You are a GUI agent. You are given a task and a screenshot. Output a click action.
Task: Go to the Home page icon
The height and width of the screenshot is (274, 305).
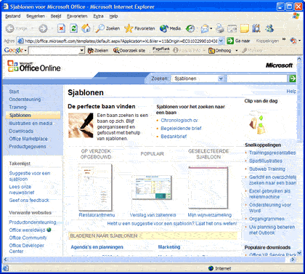click(86, 28)
